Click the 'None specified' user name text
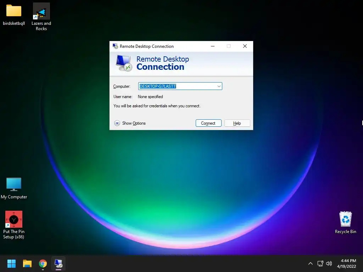The image size is (363, 272). point(150,97)
